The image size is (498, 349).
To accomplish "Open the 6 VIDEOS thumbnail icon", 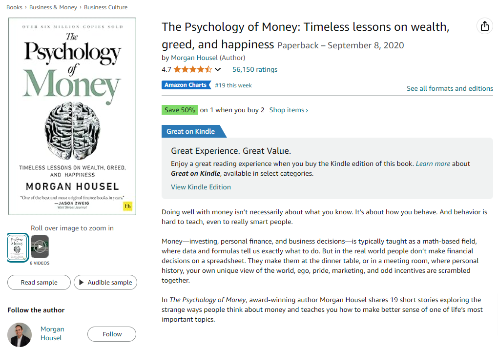I will 40,247.
